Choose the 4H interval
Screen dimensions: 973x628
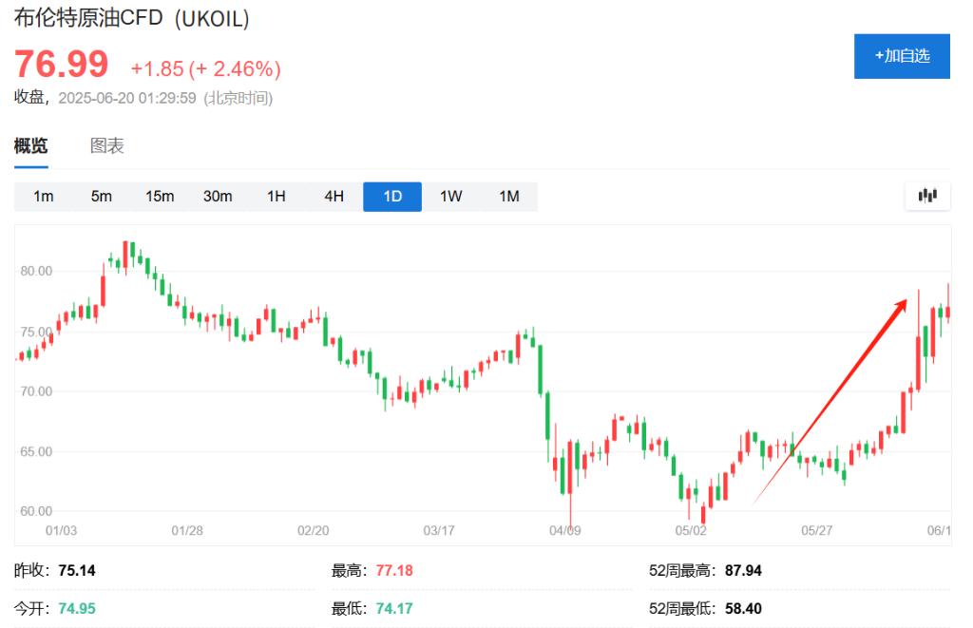tap(334, 197)
